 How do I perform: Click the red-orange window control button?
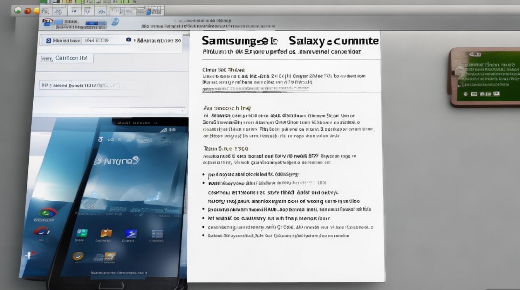point(27,11)
